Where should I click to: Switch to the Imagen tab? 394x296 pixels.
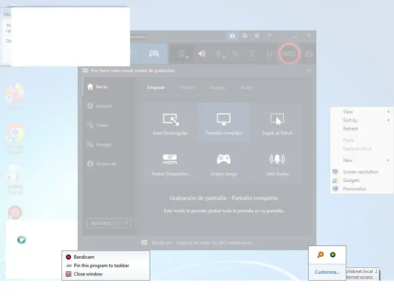click(217, 87)
